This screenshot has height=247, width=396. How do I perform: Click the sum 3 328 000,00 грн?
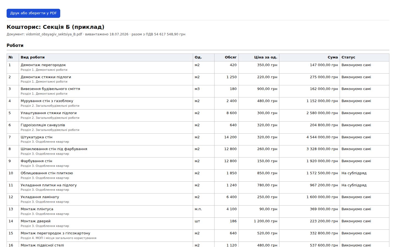point(322,149)
